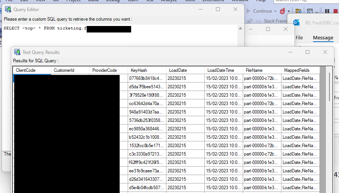Select KeyHash cell 'ee31b9caee73a...'
The width and height of the screenshot is (339, 193).
click(x=147, y=170)
